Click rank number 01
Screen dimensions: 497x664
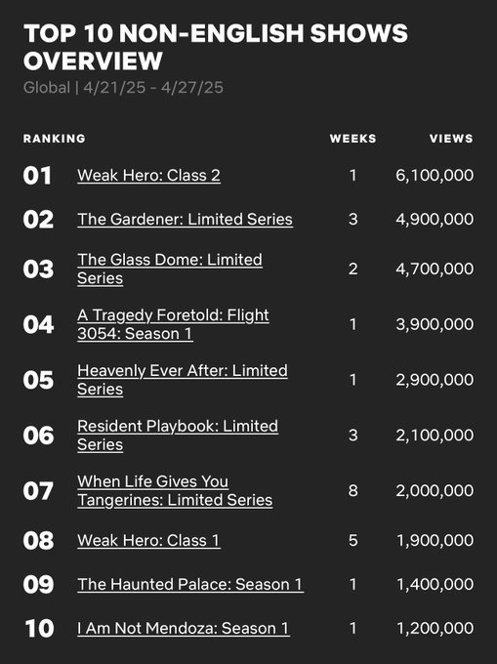[38, 176]
